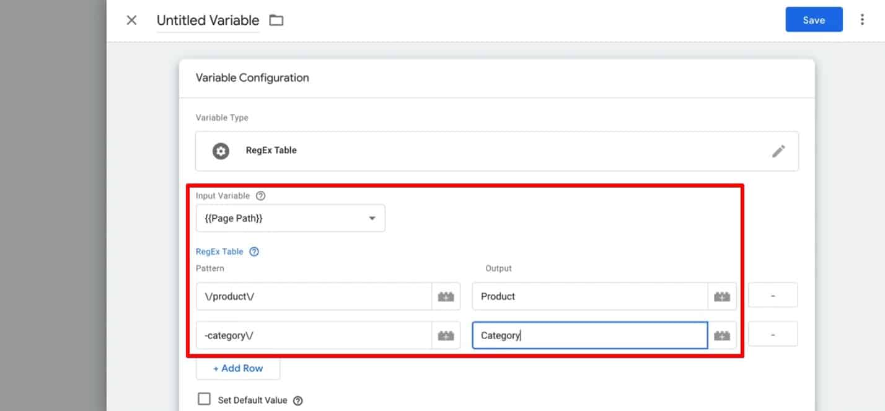Save the variable
Viewport: 885px width, 411px height.
(813, 19)
